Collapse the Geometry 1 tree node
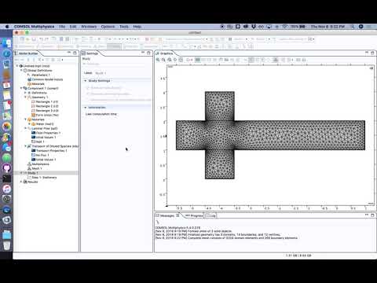The width and height of the screenshot is (377, 283). pos(25,97)
